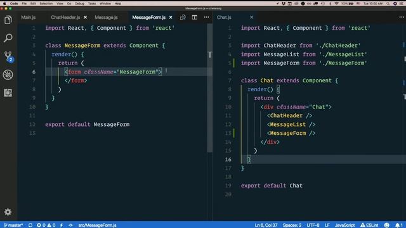Image resolution: width=406 pixels, height=228 pixels.
Task: Open the Search sidebar panel
Action: click(8, 38)
